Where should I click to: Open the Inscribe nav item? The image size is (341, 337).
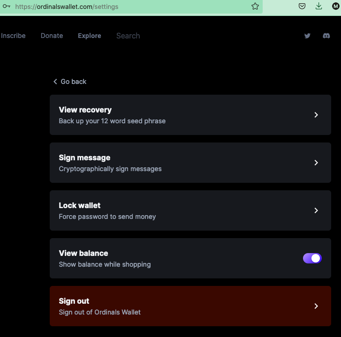point(13,36)
